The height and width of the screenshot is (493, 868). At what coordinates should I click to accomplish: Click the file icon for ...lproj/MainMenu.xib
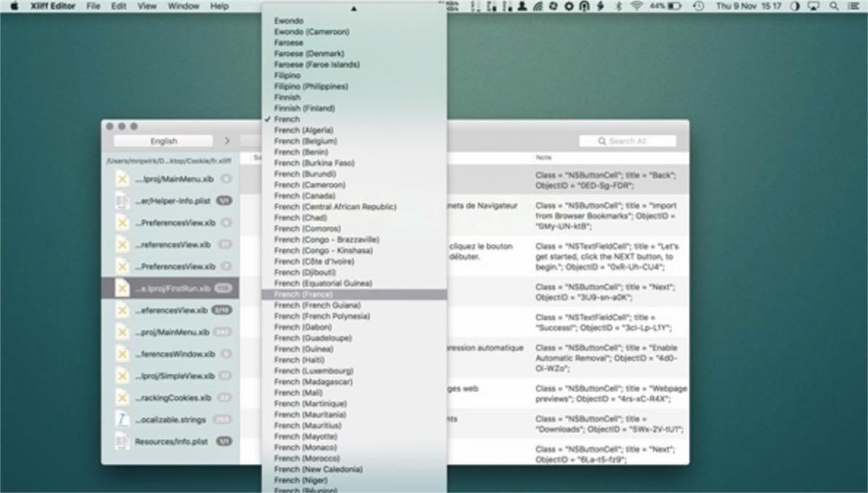[x=122, y=179]
